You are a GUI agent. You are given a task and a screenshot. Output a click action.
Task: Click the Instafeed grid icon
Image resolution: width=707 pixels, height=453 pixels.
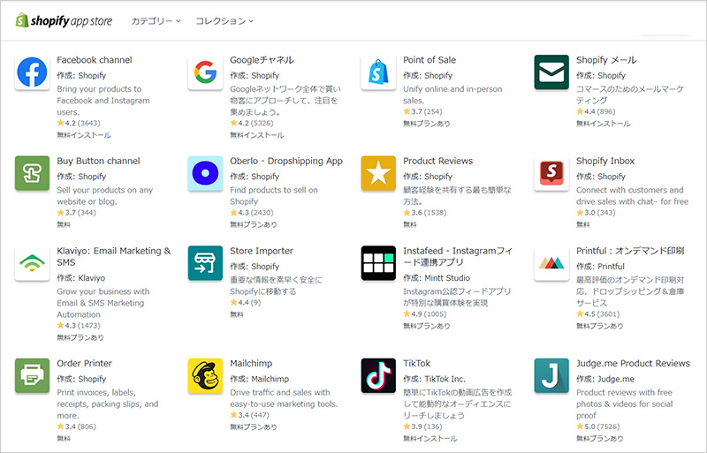(x=378, y=263)
